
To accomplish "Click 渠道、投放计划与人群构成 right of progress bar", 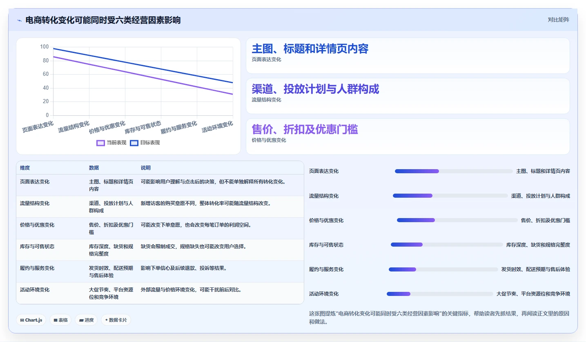I will click(x=541, y=196).
